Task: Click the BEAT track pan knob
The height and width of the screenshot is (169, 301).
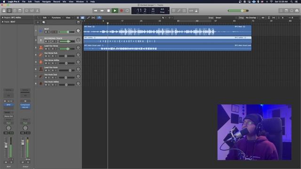Action: coord(78,31)
